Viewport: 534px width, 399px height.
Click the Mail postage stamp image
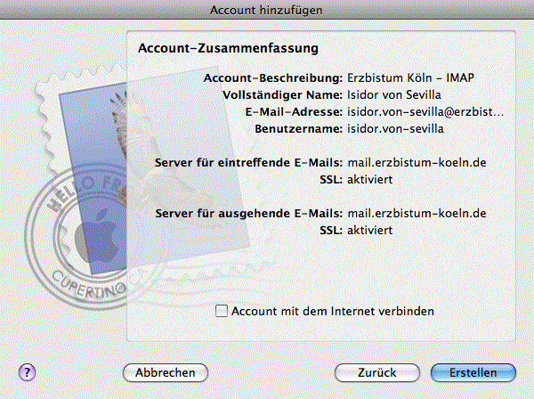click(x=143, y=170)
